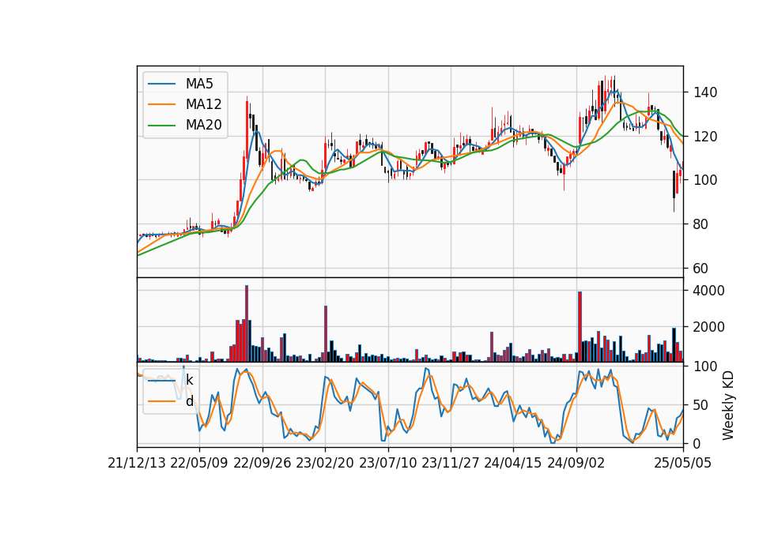
Task: Click the Weekly KD axis label
Action: click(x=728, y=405)
